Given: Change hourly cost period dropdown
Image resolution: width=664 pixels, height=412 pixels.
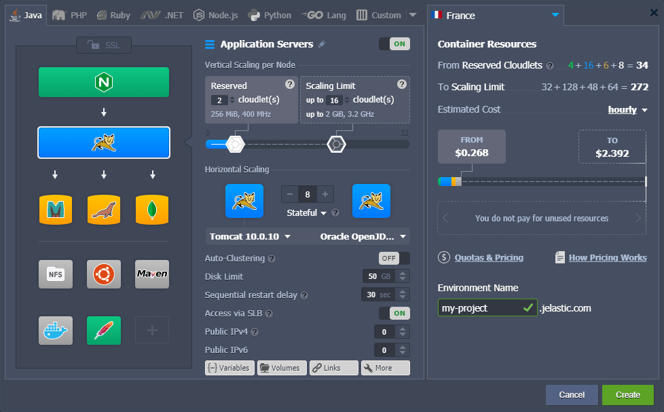Looking at the screenshot, I should 627,110.
